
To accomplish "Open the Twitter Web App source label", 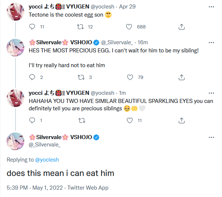I will click(88, 188).
